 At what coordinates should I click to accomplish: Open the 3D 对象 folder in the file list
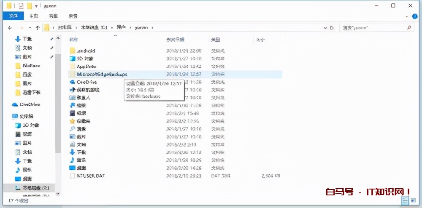(81, 59)
